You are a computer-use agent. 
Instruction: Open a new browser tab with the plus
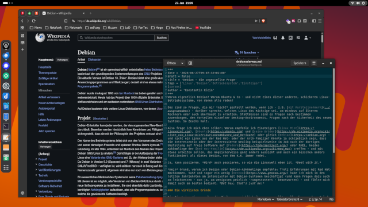[x=91, y=13]
